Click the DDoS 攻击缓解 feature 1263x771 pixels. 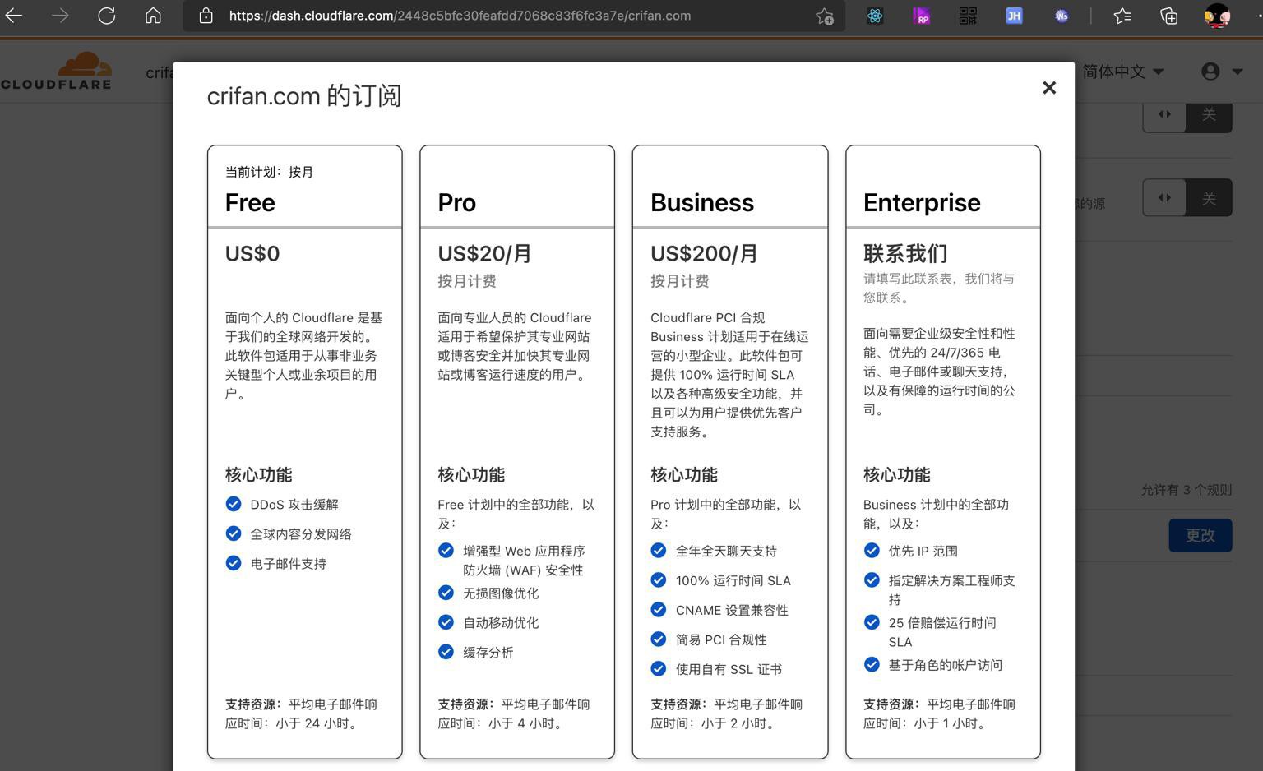(294, 505)
